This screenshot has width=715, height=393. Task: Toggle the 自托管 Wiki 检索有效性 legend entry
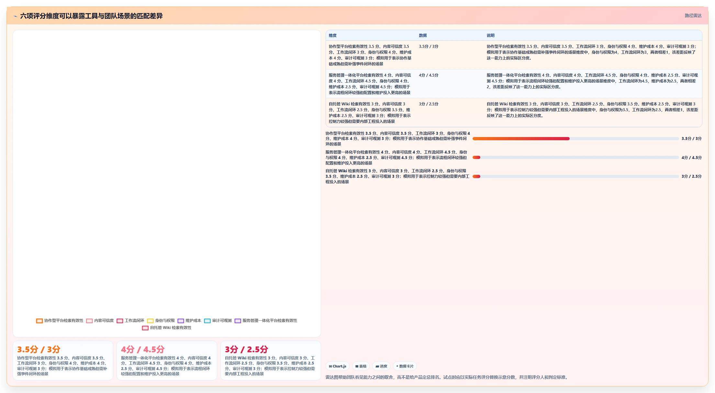pos(167,328)
